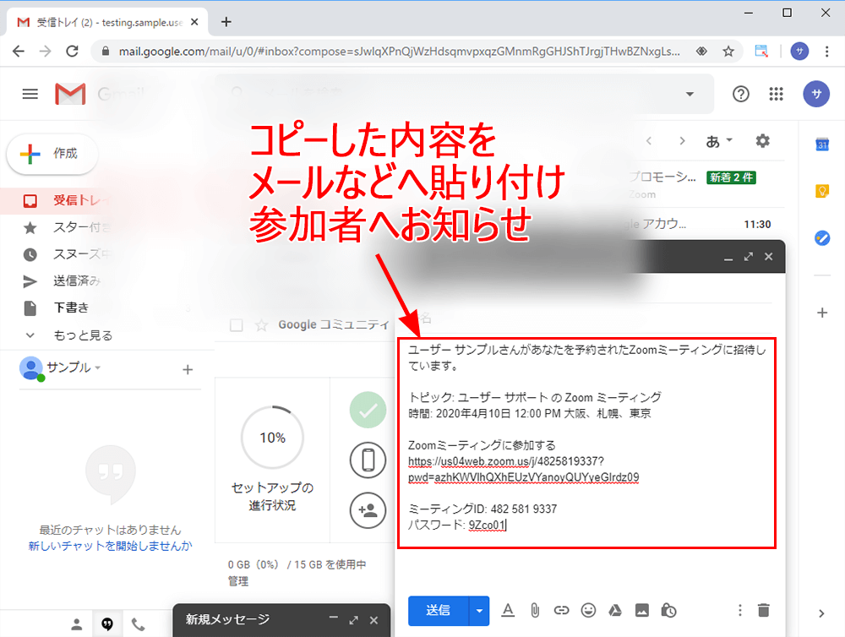845x637 pixels.
Task: Open the 送信済み folder
Action: [x=77, y=280]
